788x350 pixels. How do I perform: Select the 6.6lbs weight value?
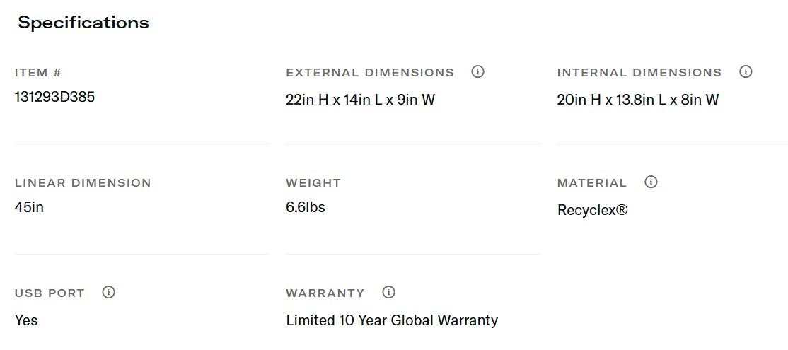pos(306,207)
